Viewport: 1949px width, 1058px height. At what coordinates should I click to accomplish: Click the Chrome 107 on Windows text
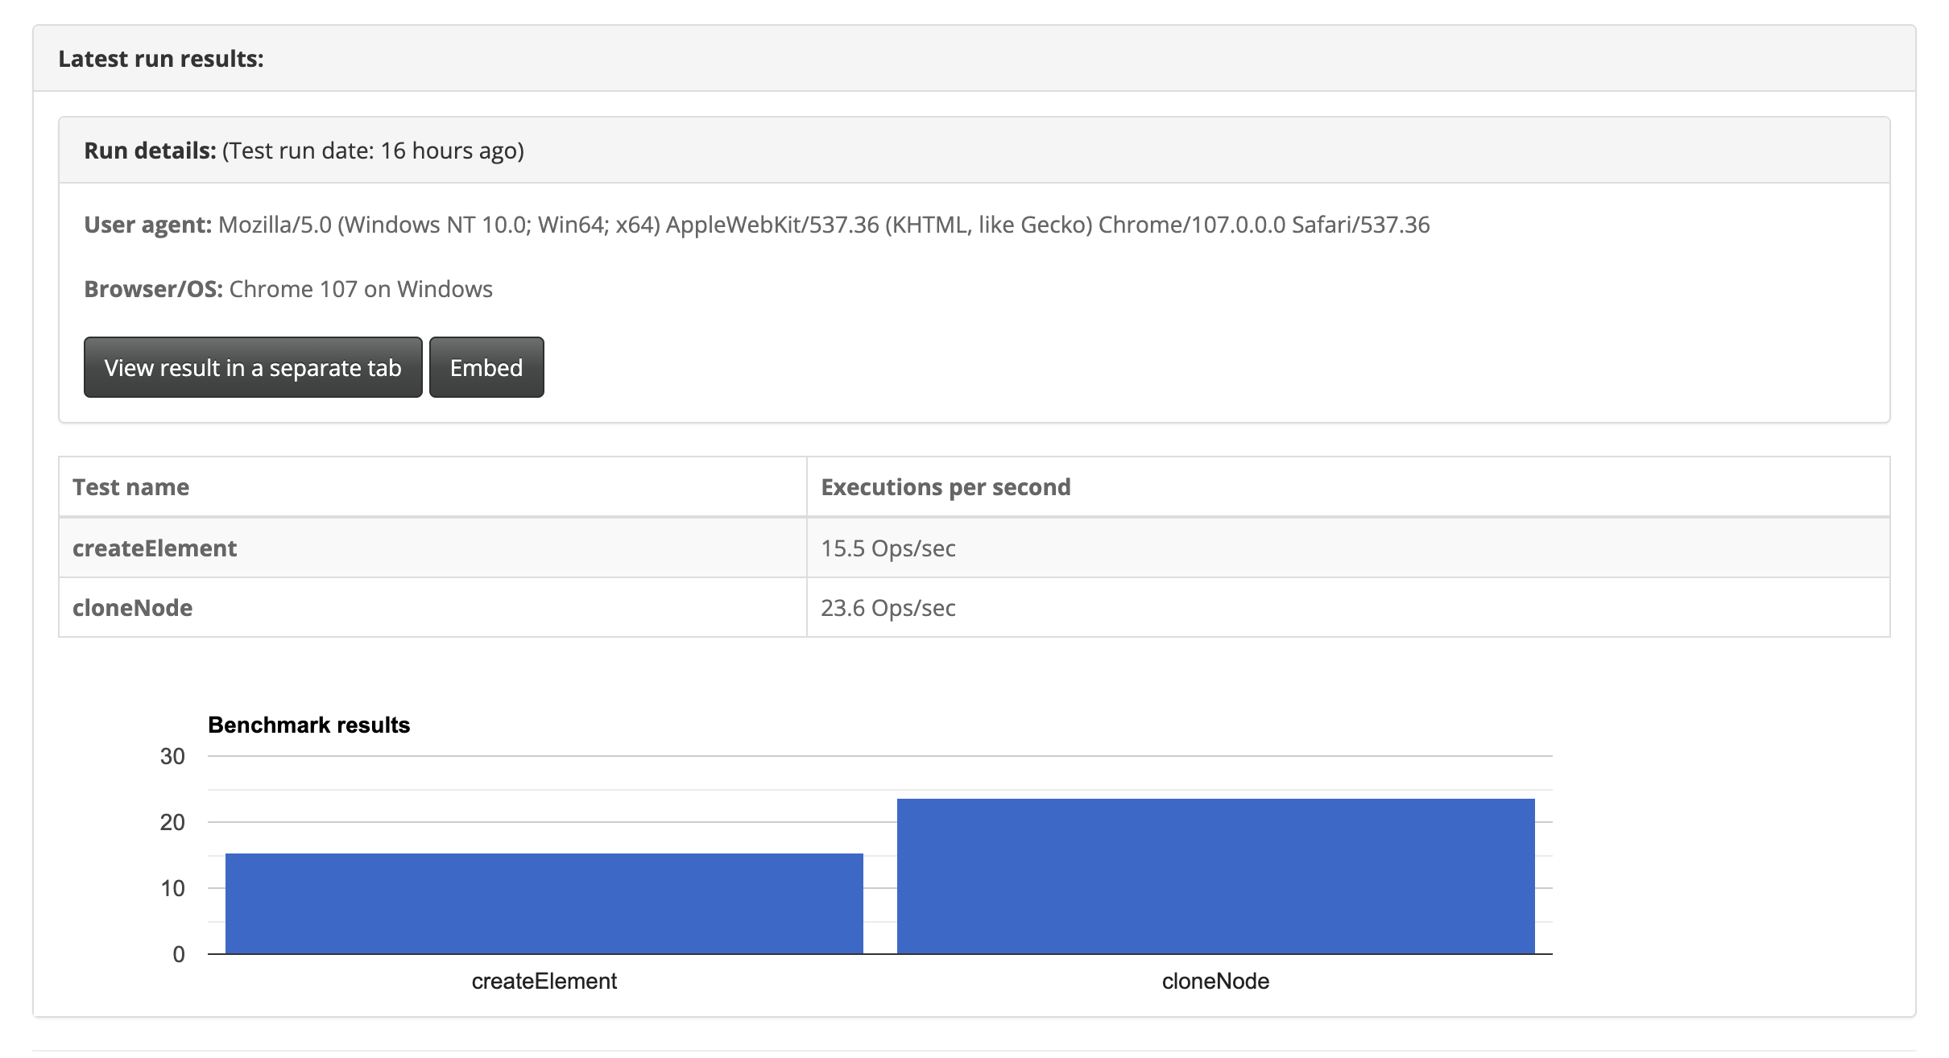361,289
